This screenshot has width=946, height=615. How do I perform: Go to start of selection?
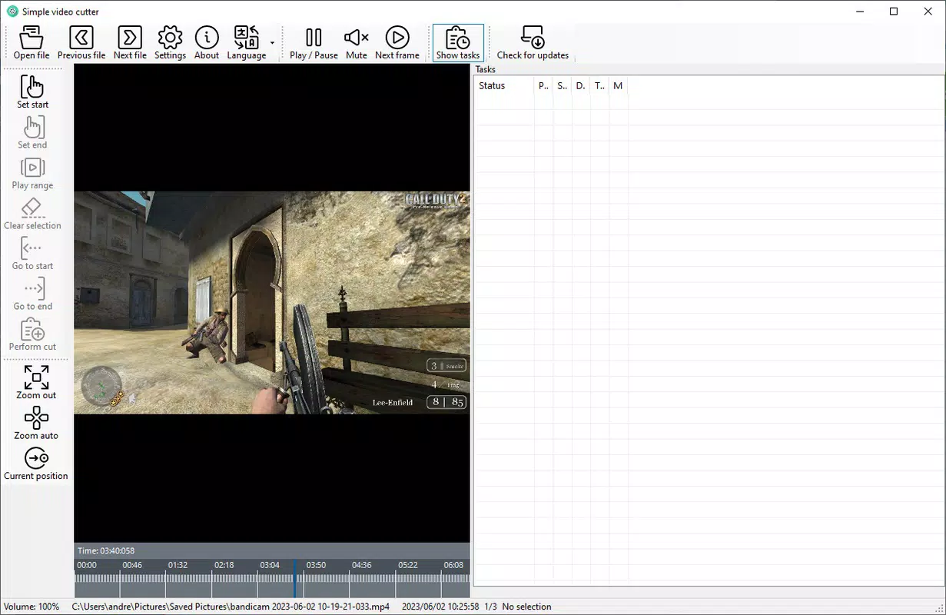33,253
